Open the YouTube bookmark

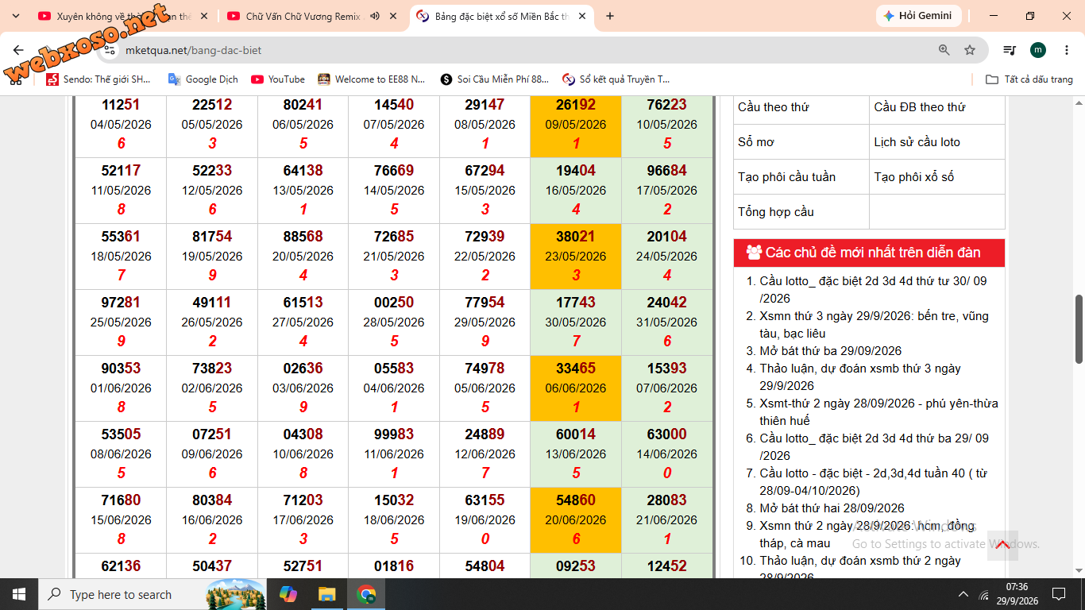(278, 79)
